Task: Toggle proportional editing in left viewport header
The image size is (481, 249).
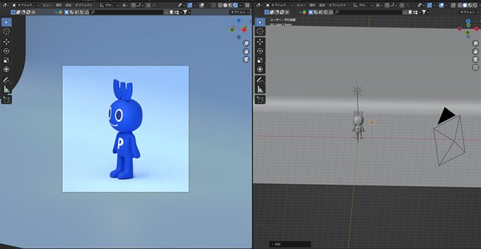Action: click(149, 5)
